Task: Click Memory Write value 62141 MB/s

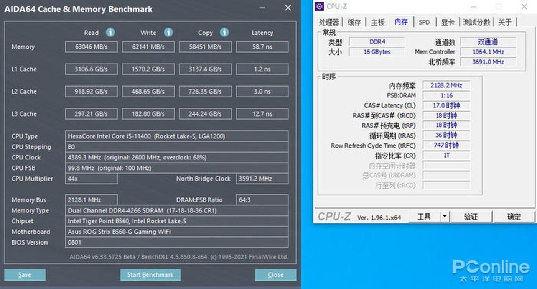Action: [x=148, y=47]
